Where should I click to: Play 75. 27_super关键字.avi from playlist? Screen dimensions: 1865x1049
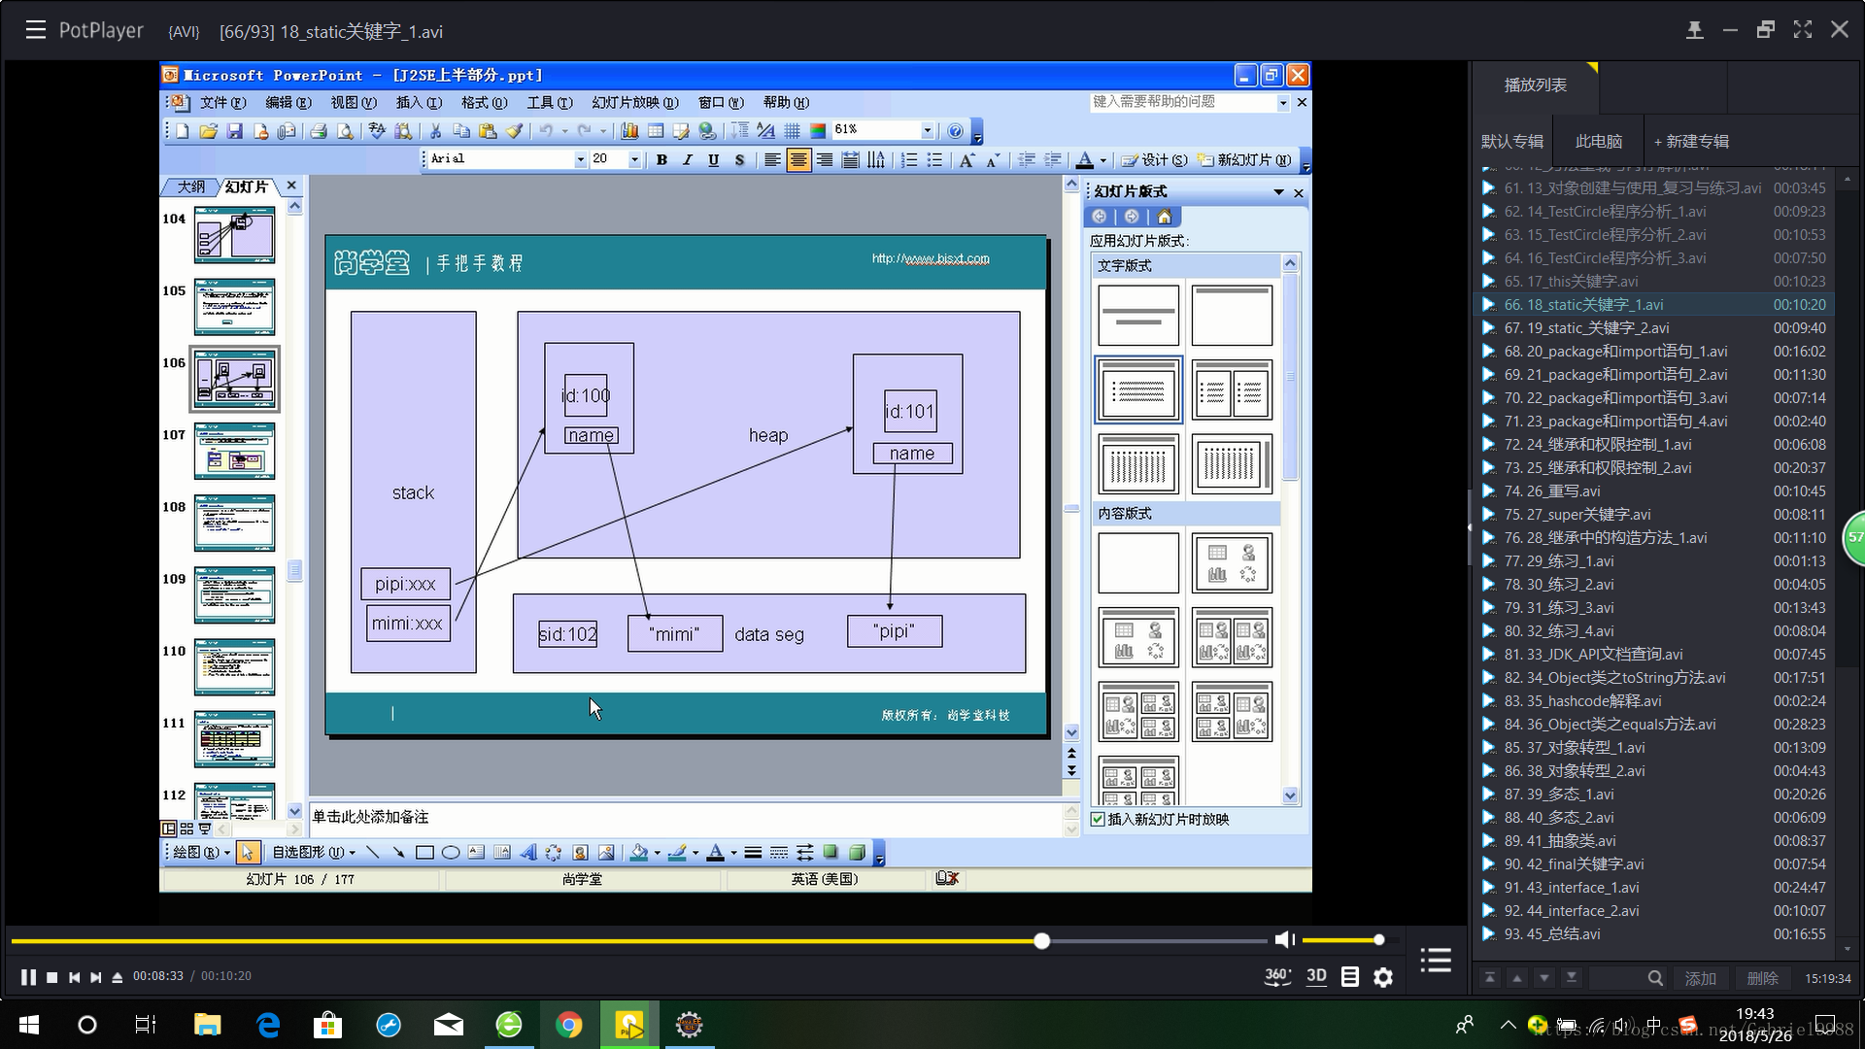(x=1653, y=515)
